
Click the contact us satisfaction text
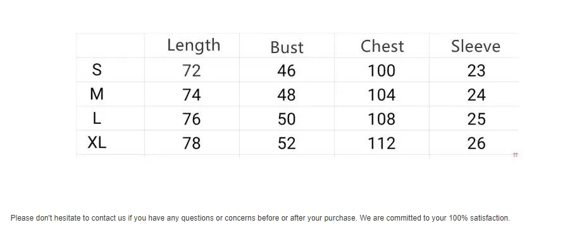tap(260, 218)
